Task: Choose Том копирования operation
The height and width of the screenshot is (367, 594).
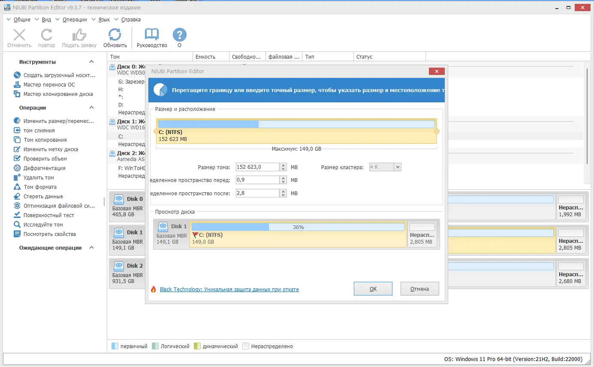Action: [x=40, y=140]
